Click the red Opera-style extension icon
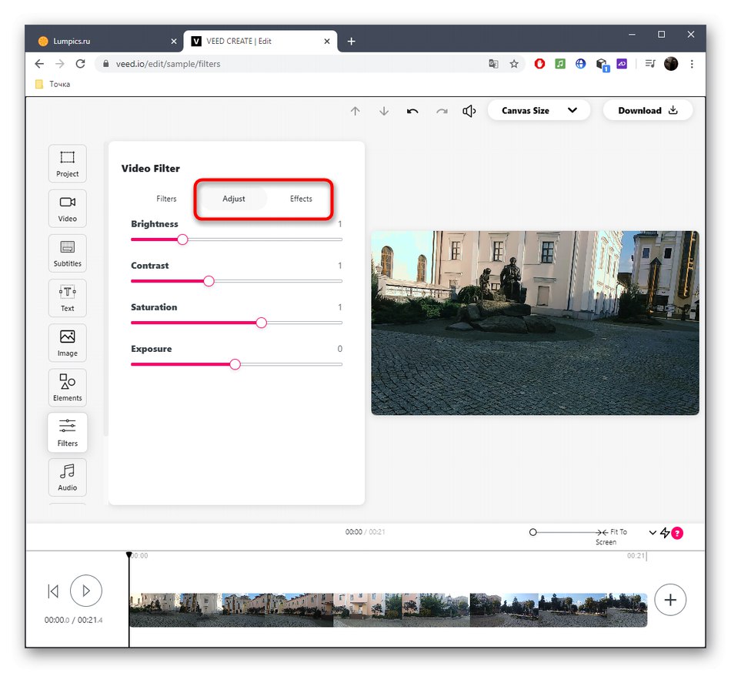The image size is (731, 673). pyautogui.click(x=539, y=64)
